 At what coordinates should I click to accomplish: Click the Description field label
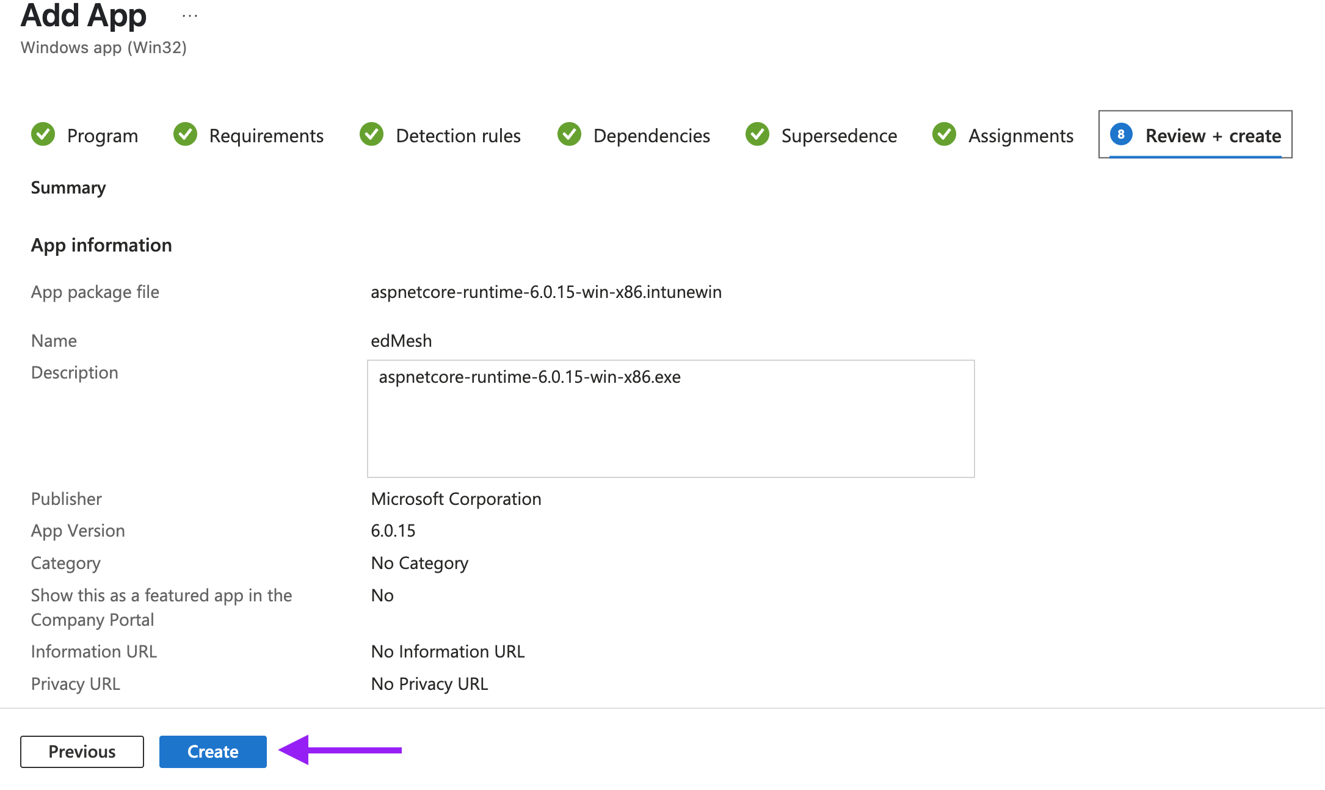click(x=74, y=372)
